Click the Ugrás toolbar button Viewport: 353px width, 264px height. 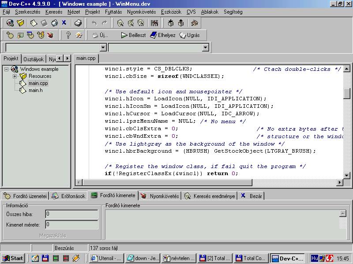tap(189, 35)
